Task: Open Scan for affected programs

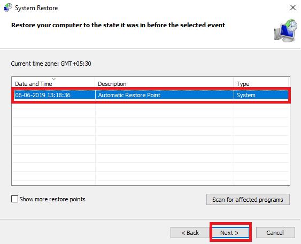Action: pos(248,200)
